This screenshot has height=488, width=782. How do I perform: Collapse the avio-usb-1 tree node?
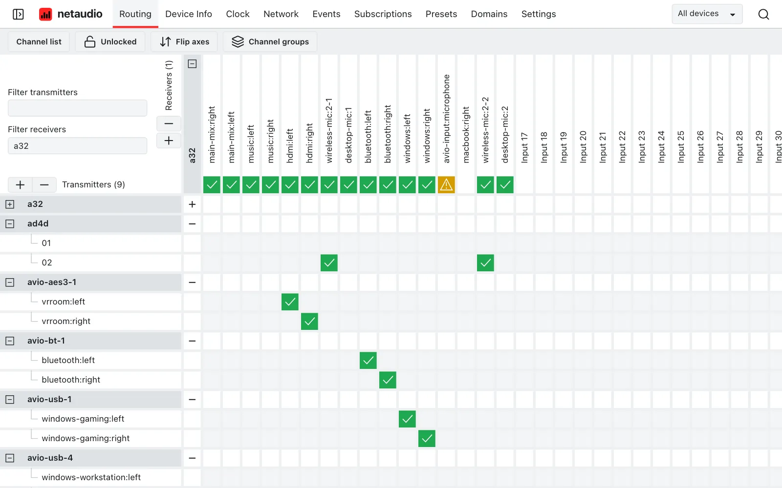tap(10, 400)
